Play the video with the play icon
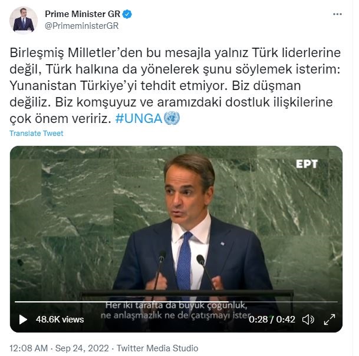The image size is (359, 356). [23, 319]
